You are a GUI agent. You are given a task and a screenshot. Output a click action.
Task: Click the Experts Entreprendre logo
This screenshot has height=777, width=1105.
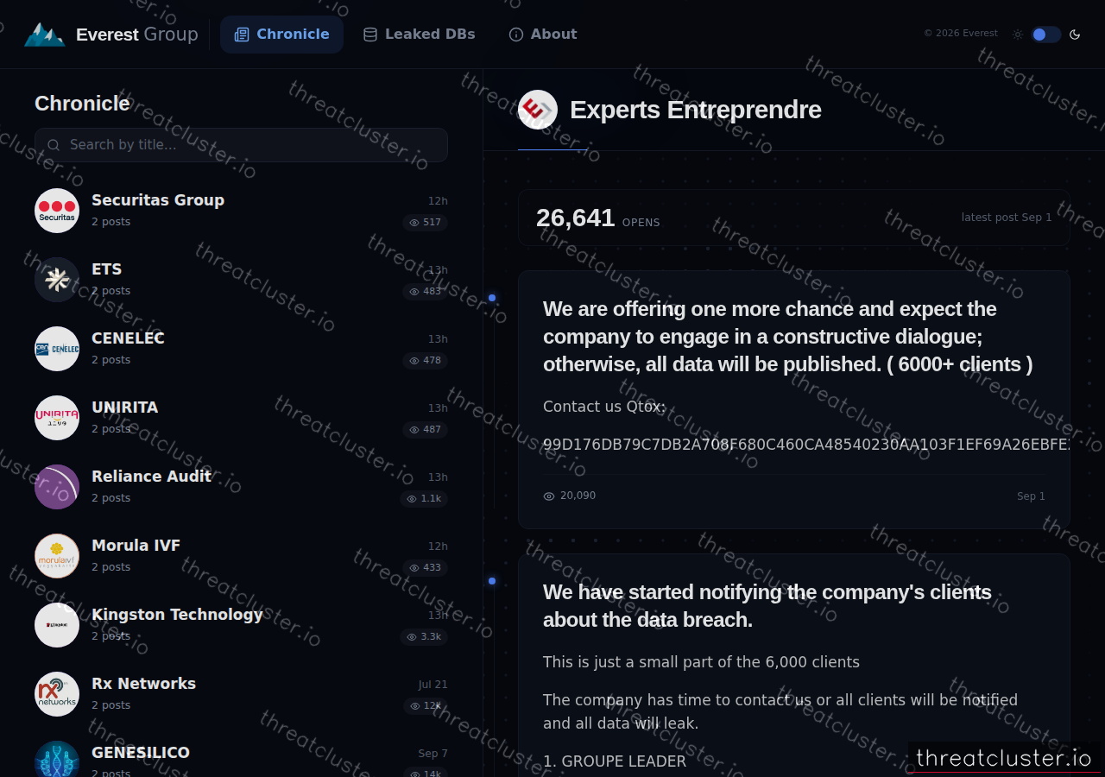(538, 110)
